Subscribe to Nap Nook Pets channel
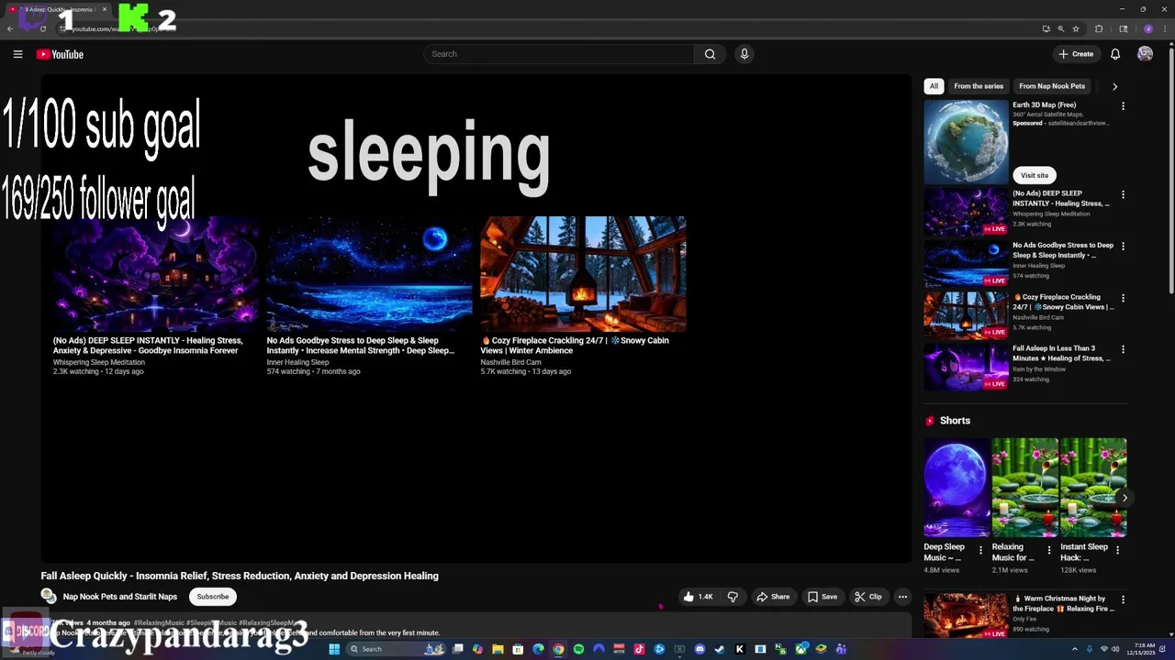 [x=212, y=597]
